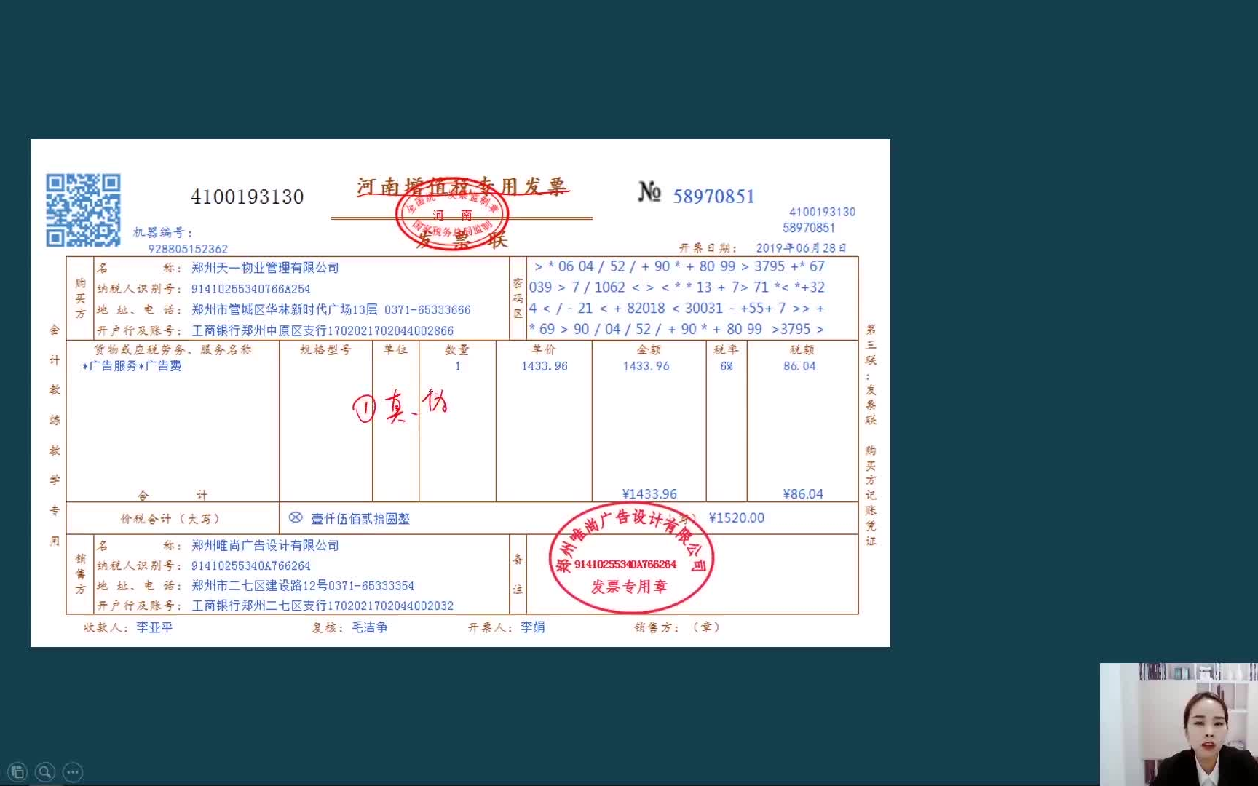Click the 数量 column header
Image resolution: width=1258 pixels, height=786 pixels.
pyautogui.click(x=457, y=350)
